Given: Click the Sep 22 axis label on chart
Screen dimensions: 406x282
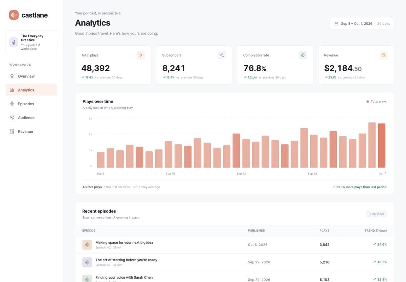Looking at the screenshot, I should (x=241, y=174).
